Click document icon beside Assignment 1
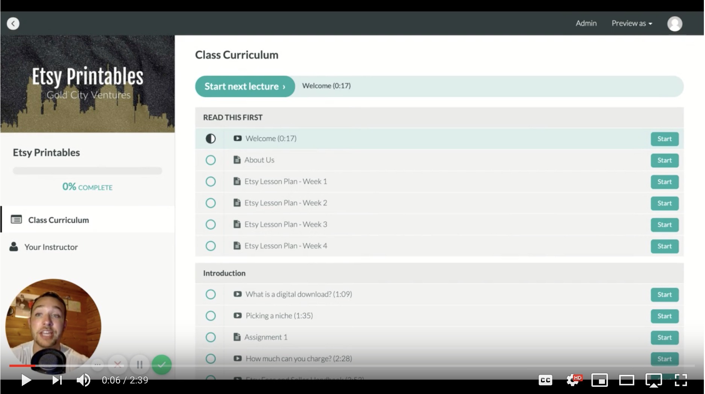The height and width of the screenshot is (394, 705). click(237, 337)
